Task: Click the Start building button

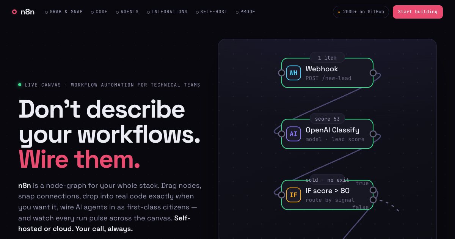Action: 417,12
